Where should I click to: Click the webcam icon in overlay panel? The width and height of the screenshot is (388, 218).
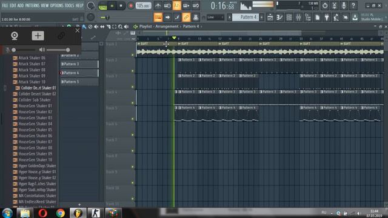point(15,36)
